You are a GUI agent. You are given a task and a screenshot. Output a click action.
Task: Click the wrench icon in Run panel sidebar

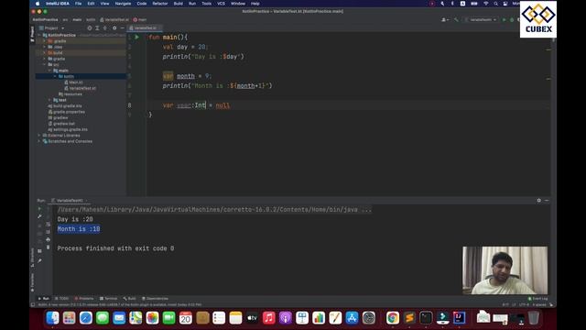pos(39,216)
